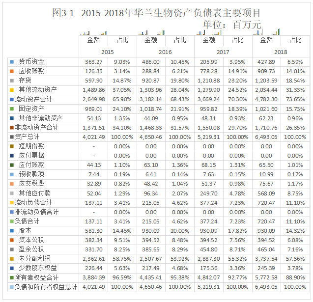Click the 预收款项 row label

click(x=31, y=174)
